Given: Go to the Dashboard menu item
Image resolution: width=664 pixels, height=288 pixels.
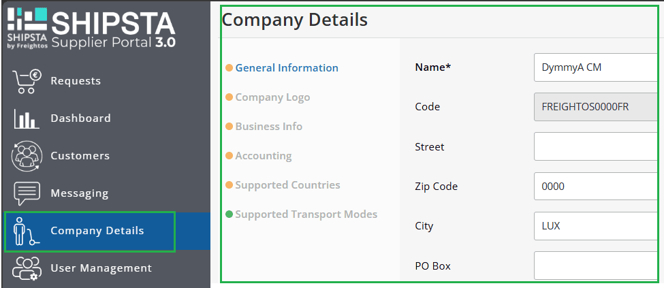Looking at the screenshot, I should 80,118.
